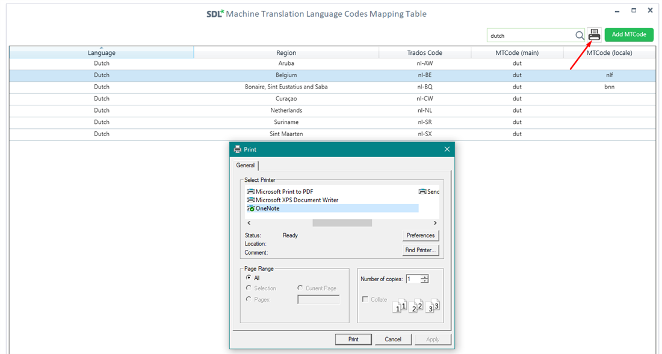
Task: Select the Current Page radio button
Action: click(x=300, y=288)
